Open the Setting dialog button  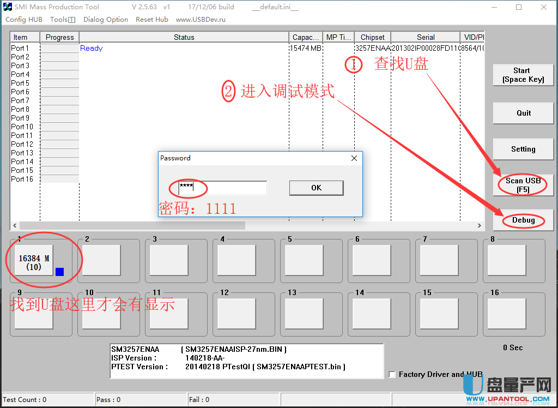(x=523, y=149)
